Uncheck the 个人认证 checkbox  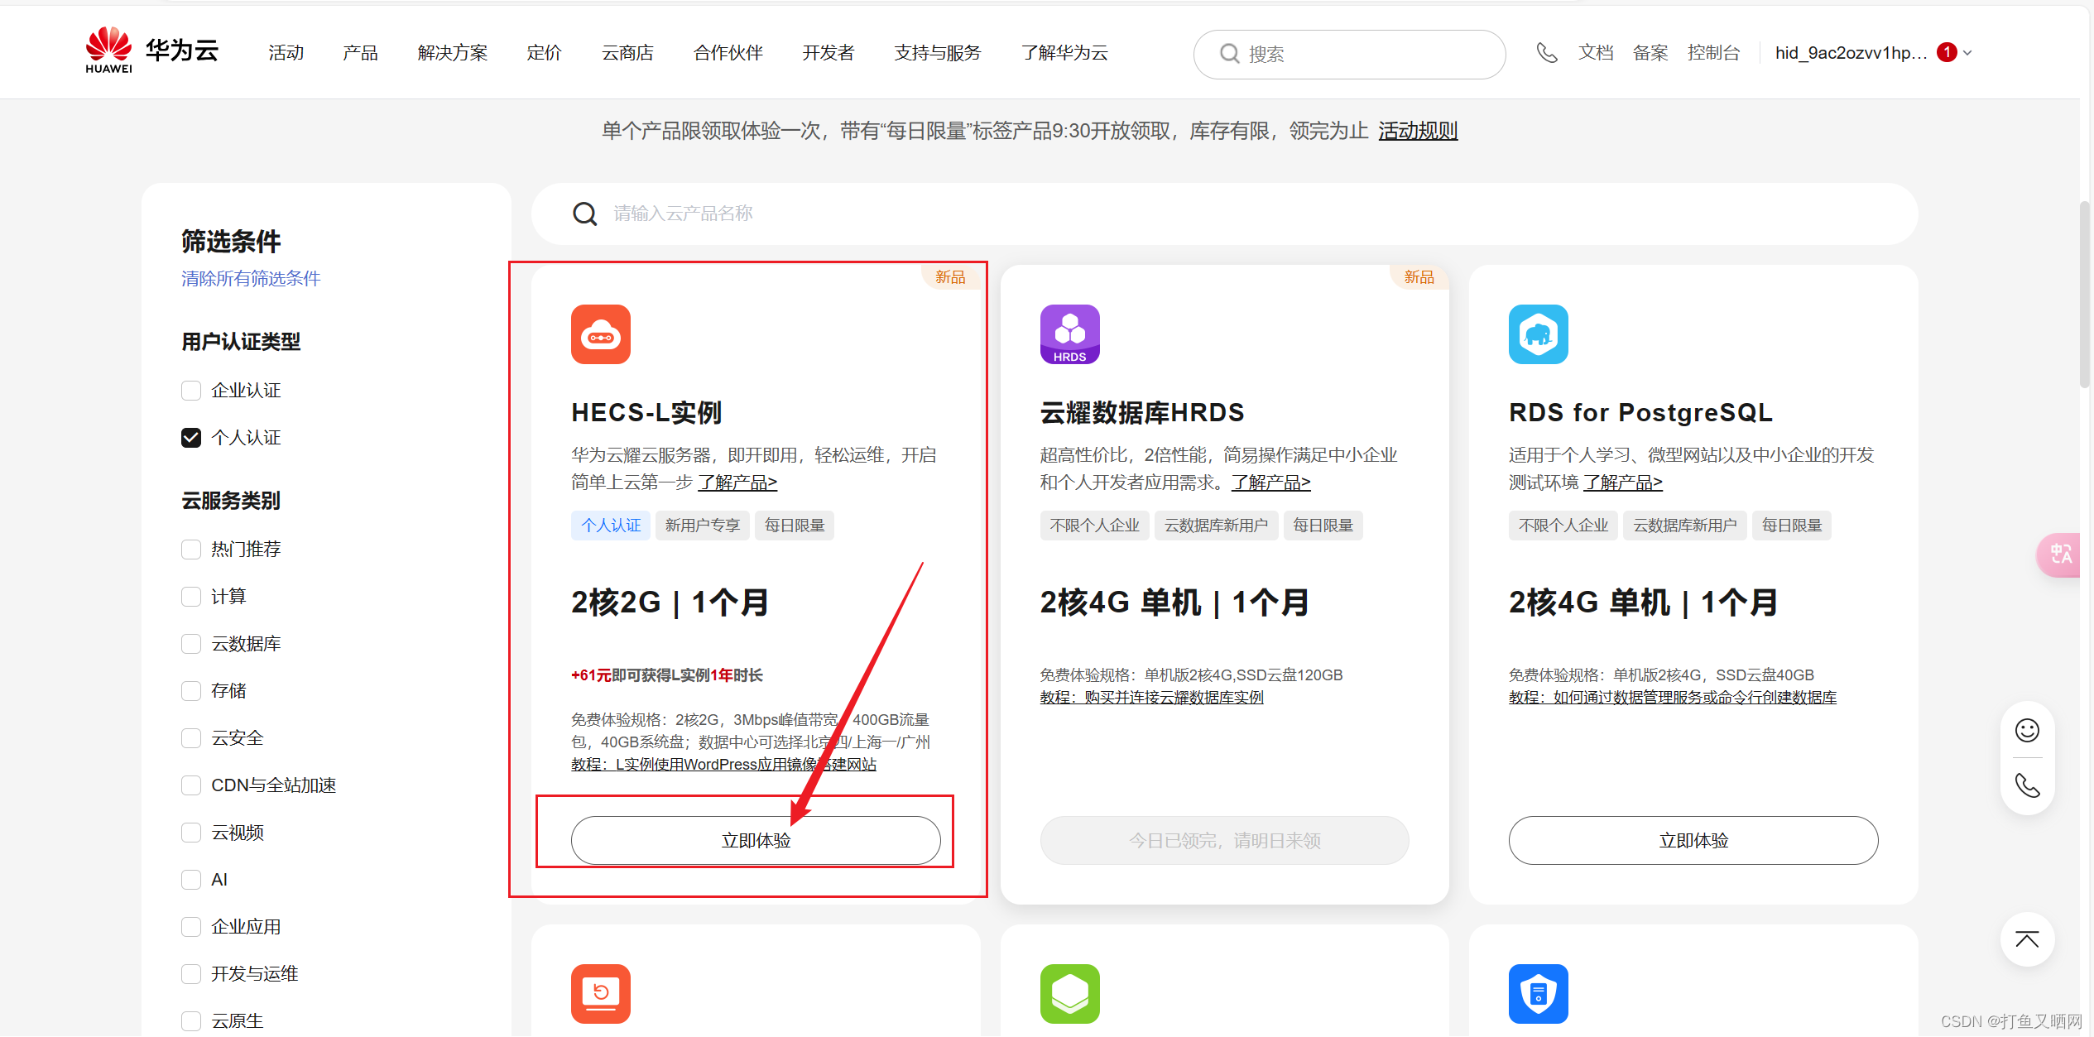pos(191,438)
